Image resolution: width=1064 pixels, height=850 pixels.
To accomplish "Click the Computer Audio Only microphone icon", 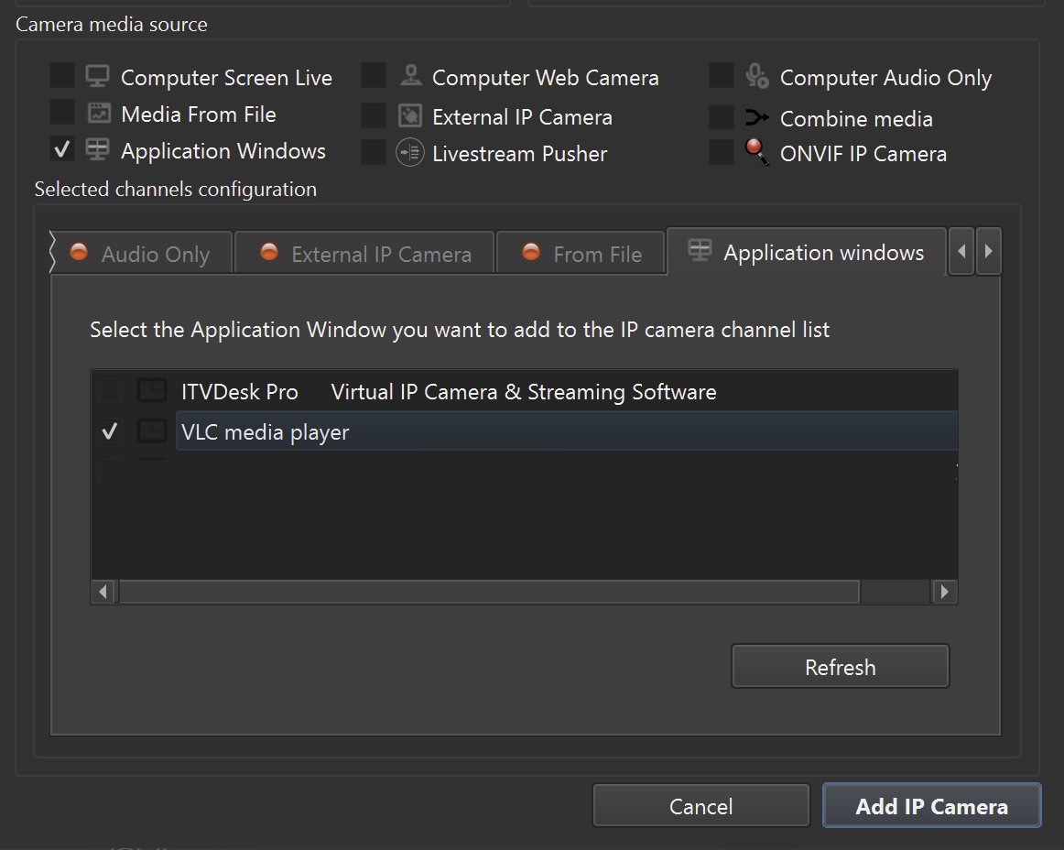I will (x=757, y=77).
